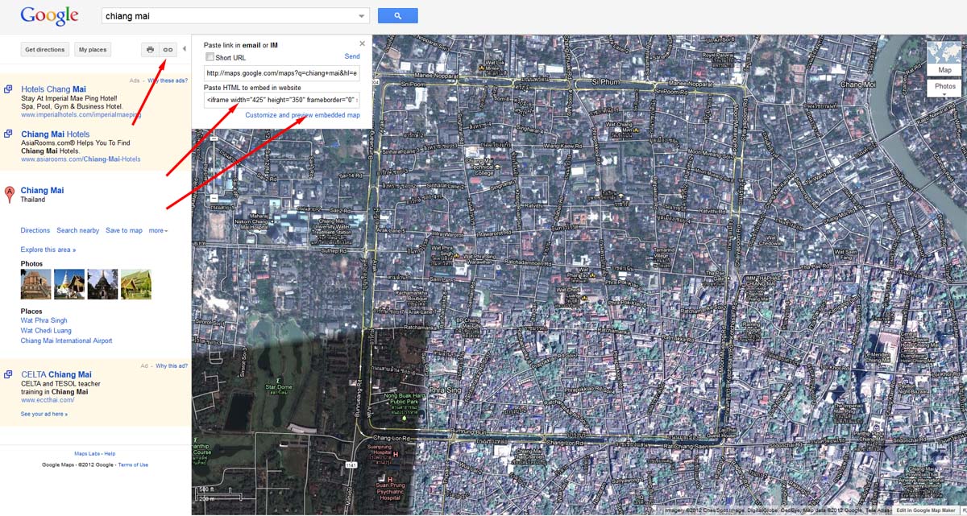Click Why this ad? link

point(172,365)
